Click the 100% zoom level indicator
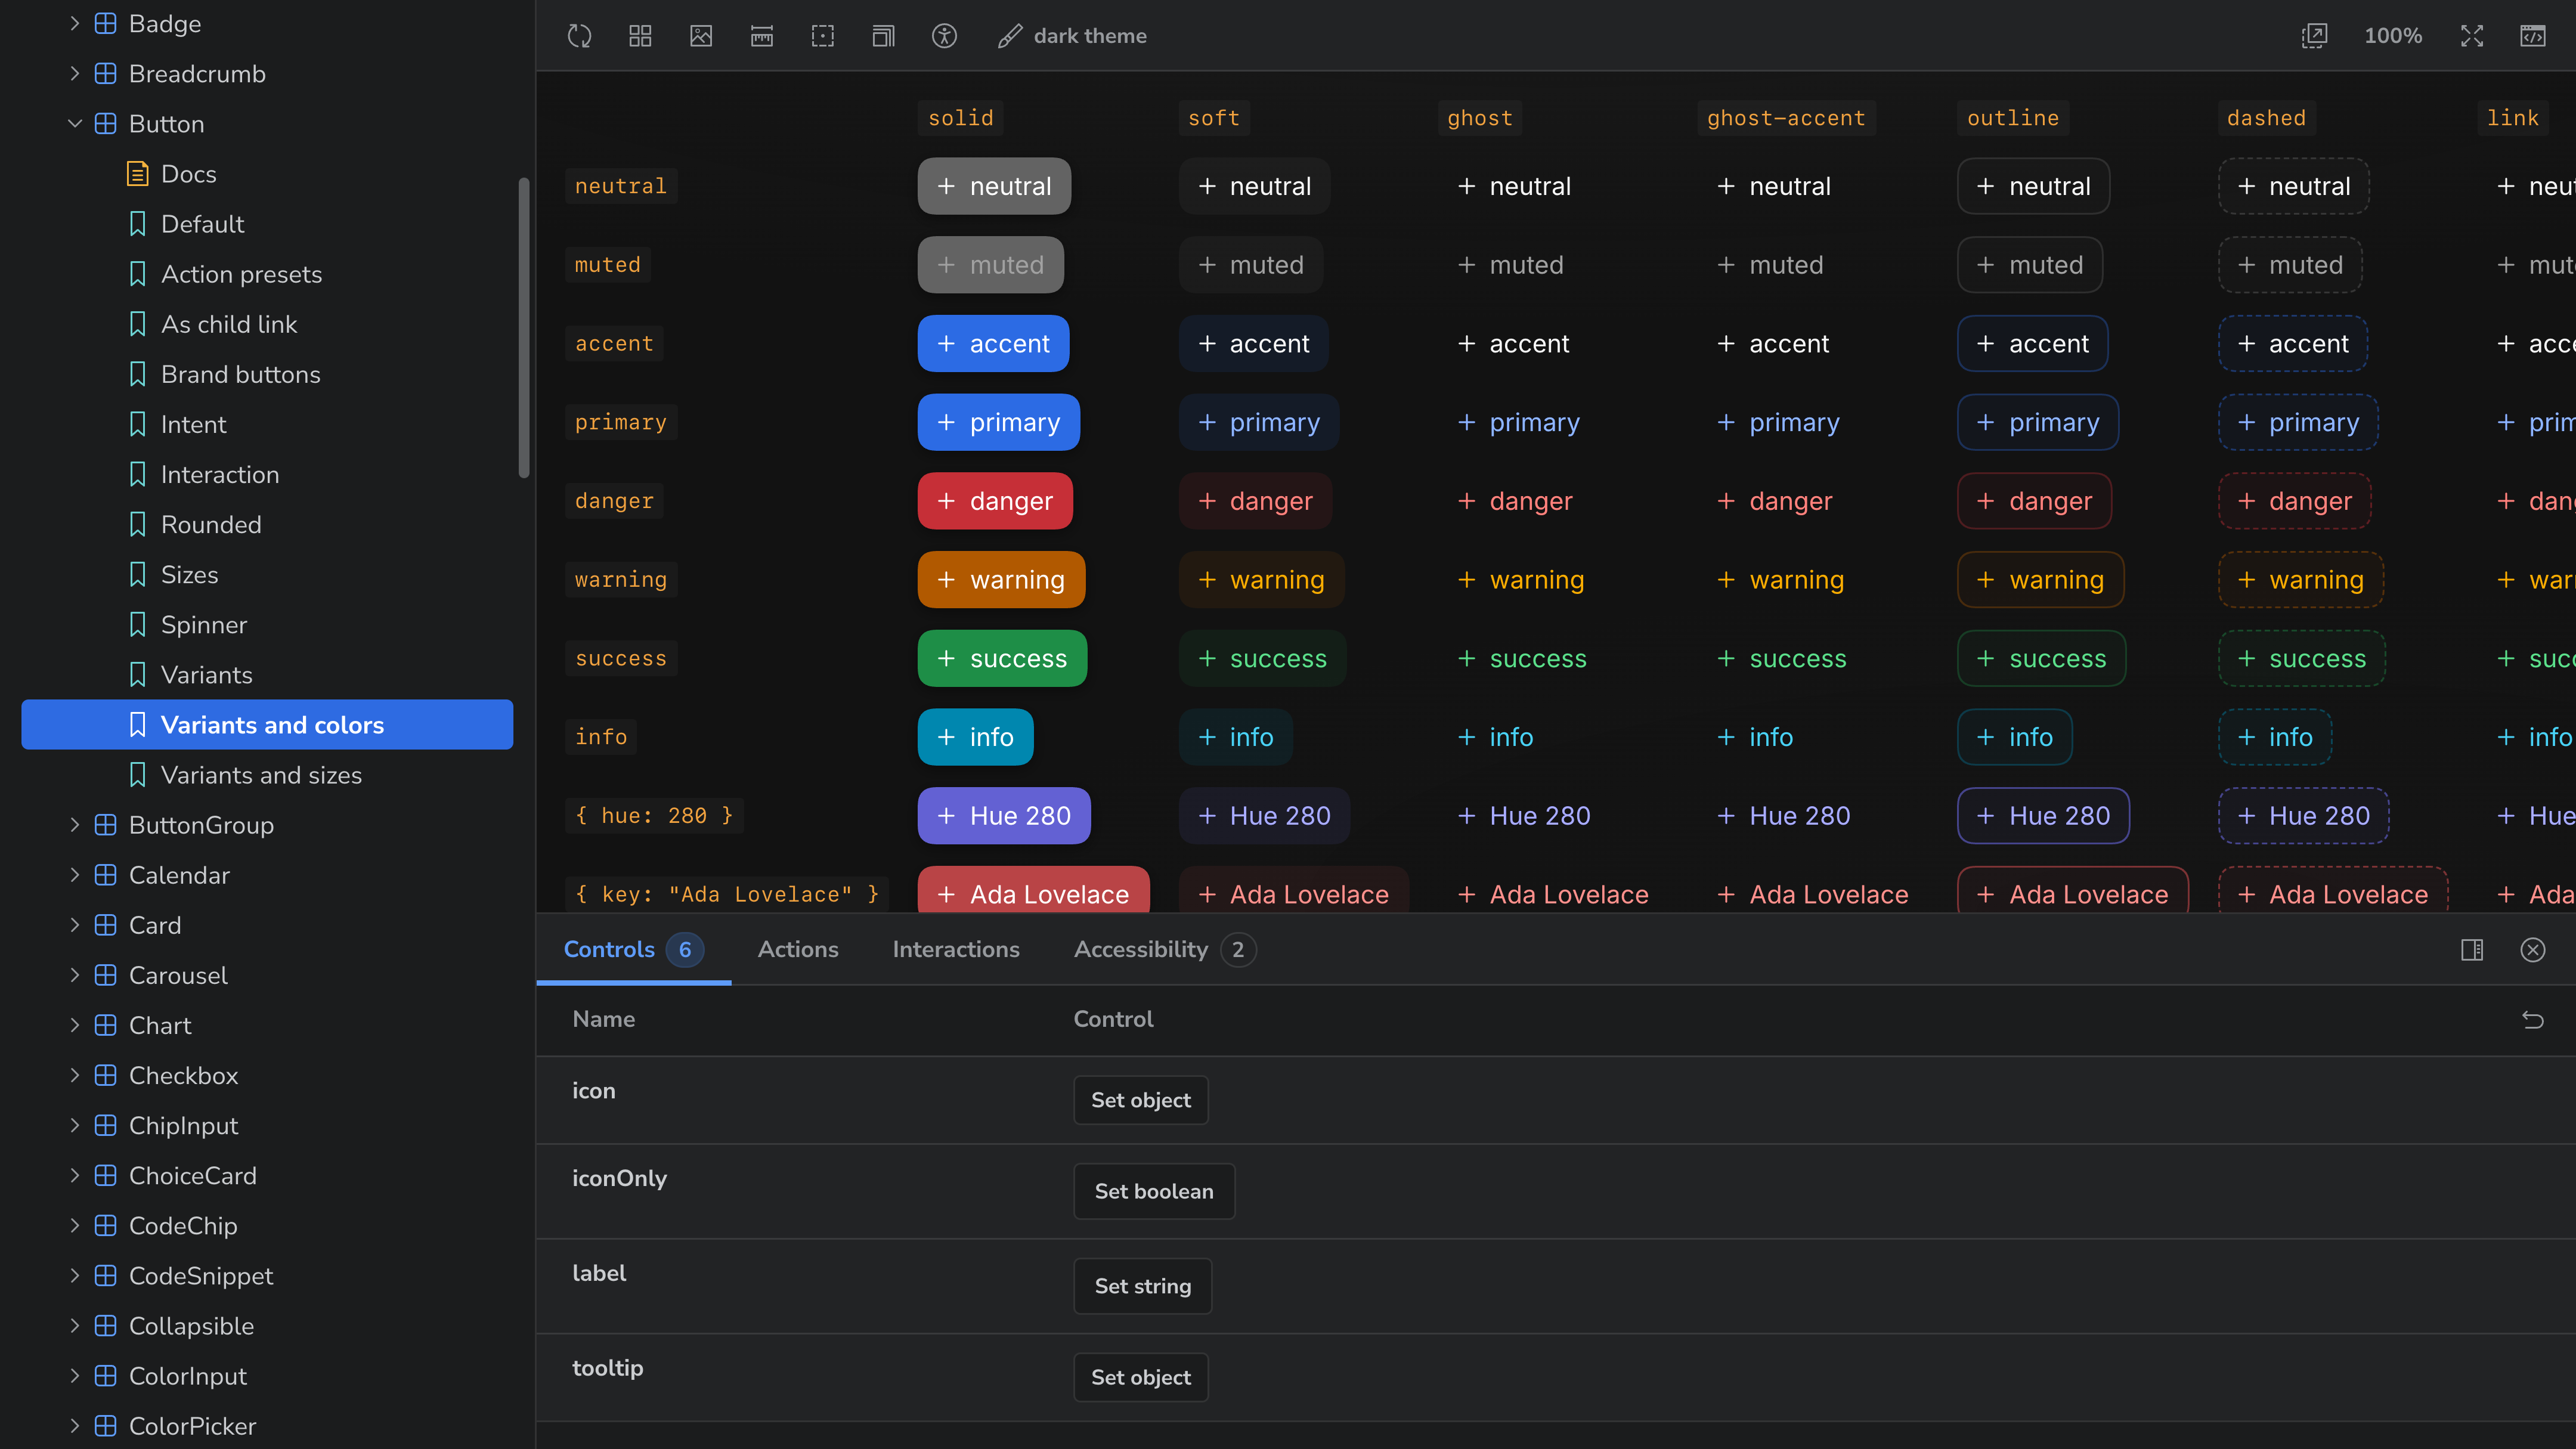 pos(2393,36)
